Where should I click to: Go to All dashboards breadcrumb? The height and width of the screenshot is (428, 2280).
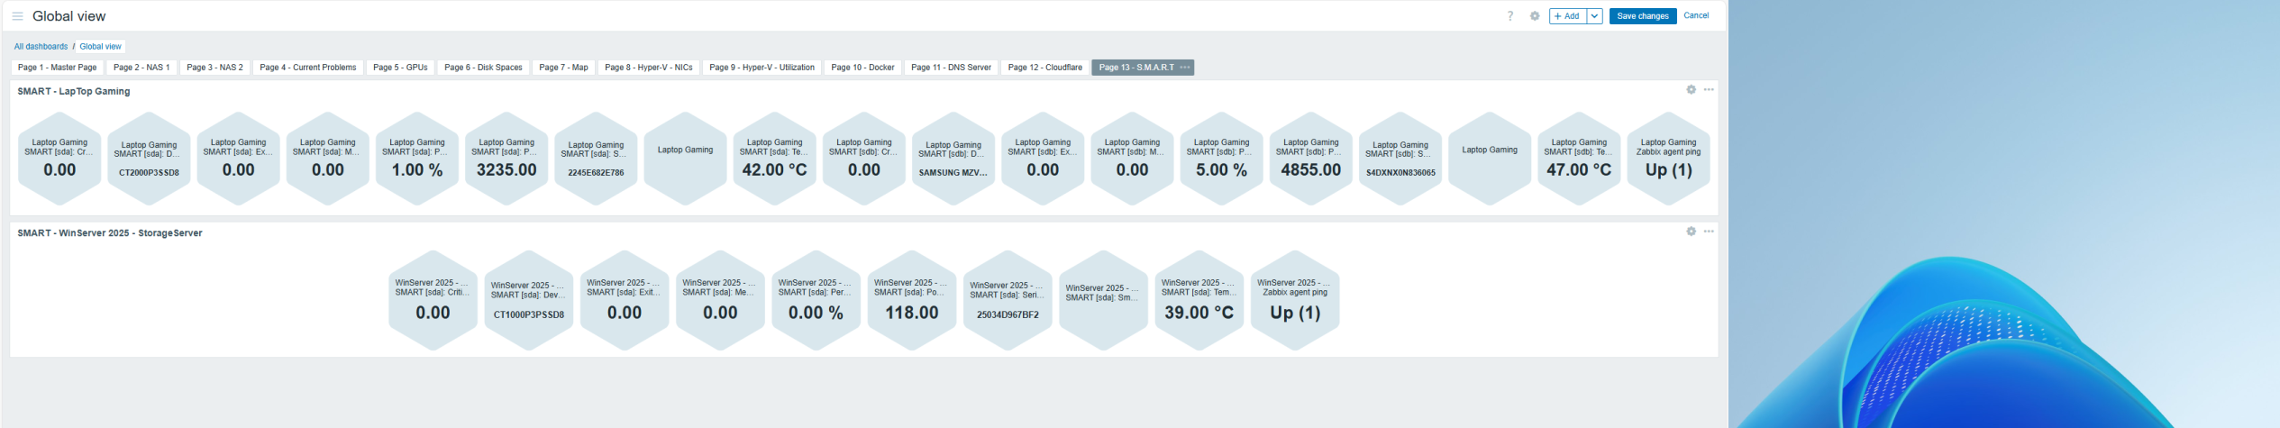[x=41, y=47]
